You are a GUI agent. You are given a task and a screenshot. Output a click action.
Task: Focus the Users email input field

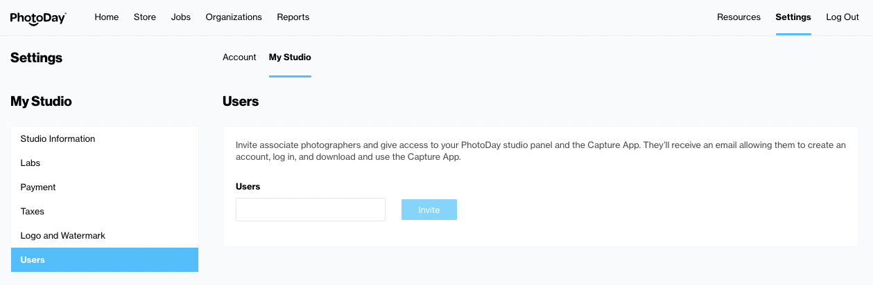coord(310,210)
